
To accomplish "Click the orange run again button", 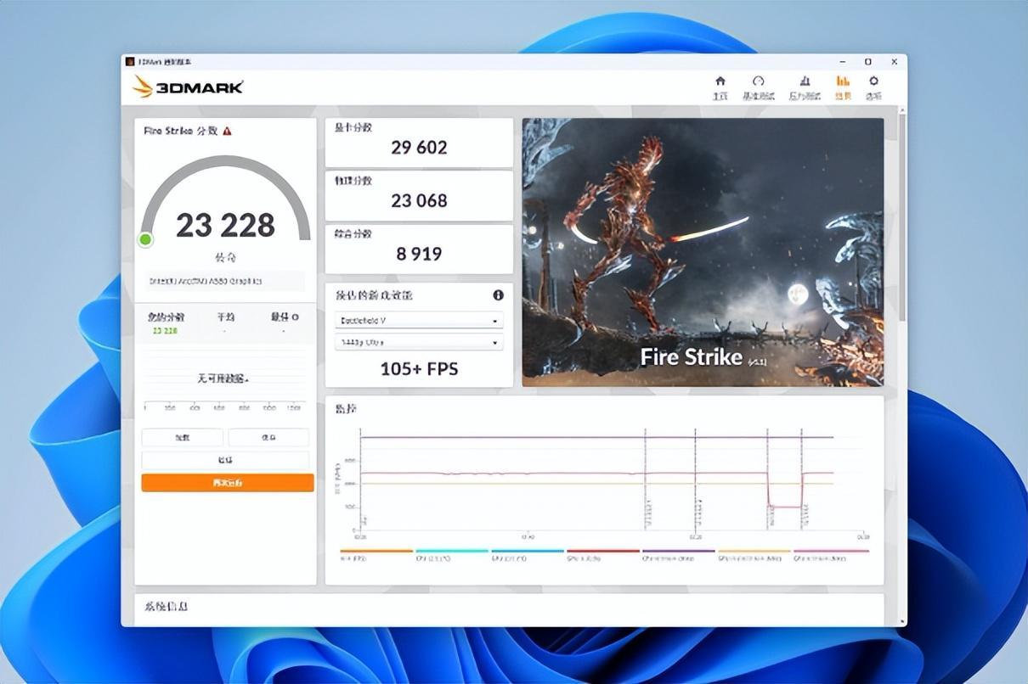I will click(228, 483).
